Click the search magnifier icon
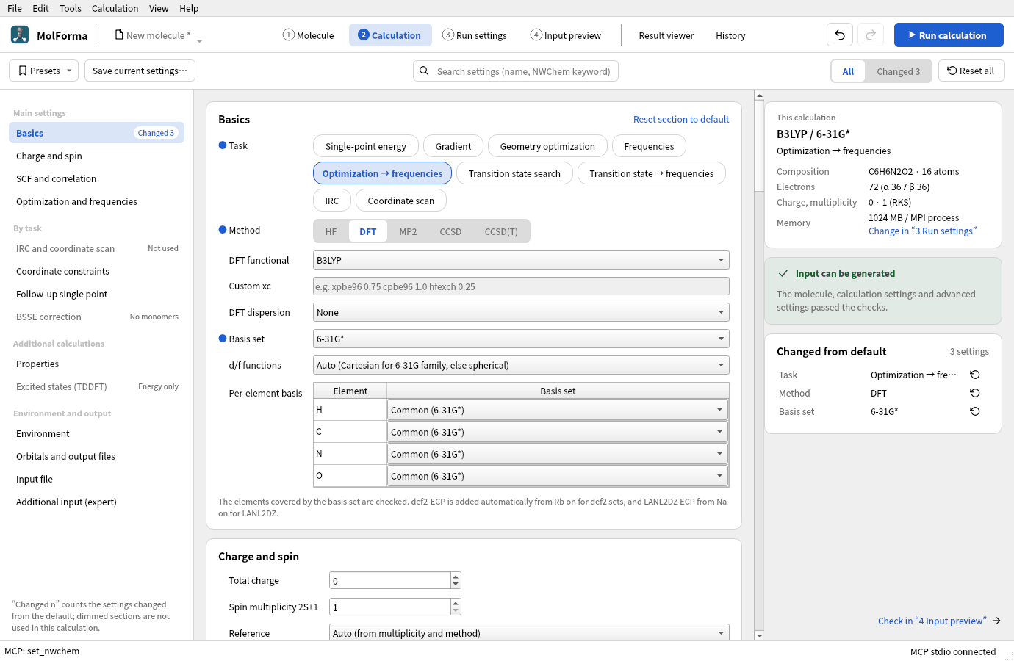Screen dimensions: 1014x661 coord(424,71)
